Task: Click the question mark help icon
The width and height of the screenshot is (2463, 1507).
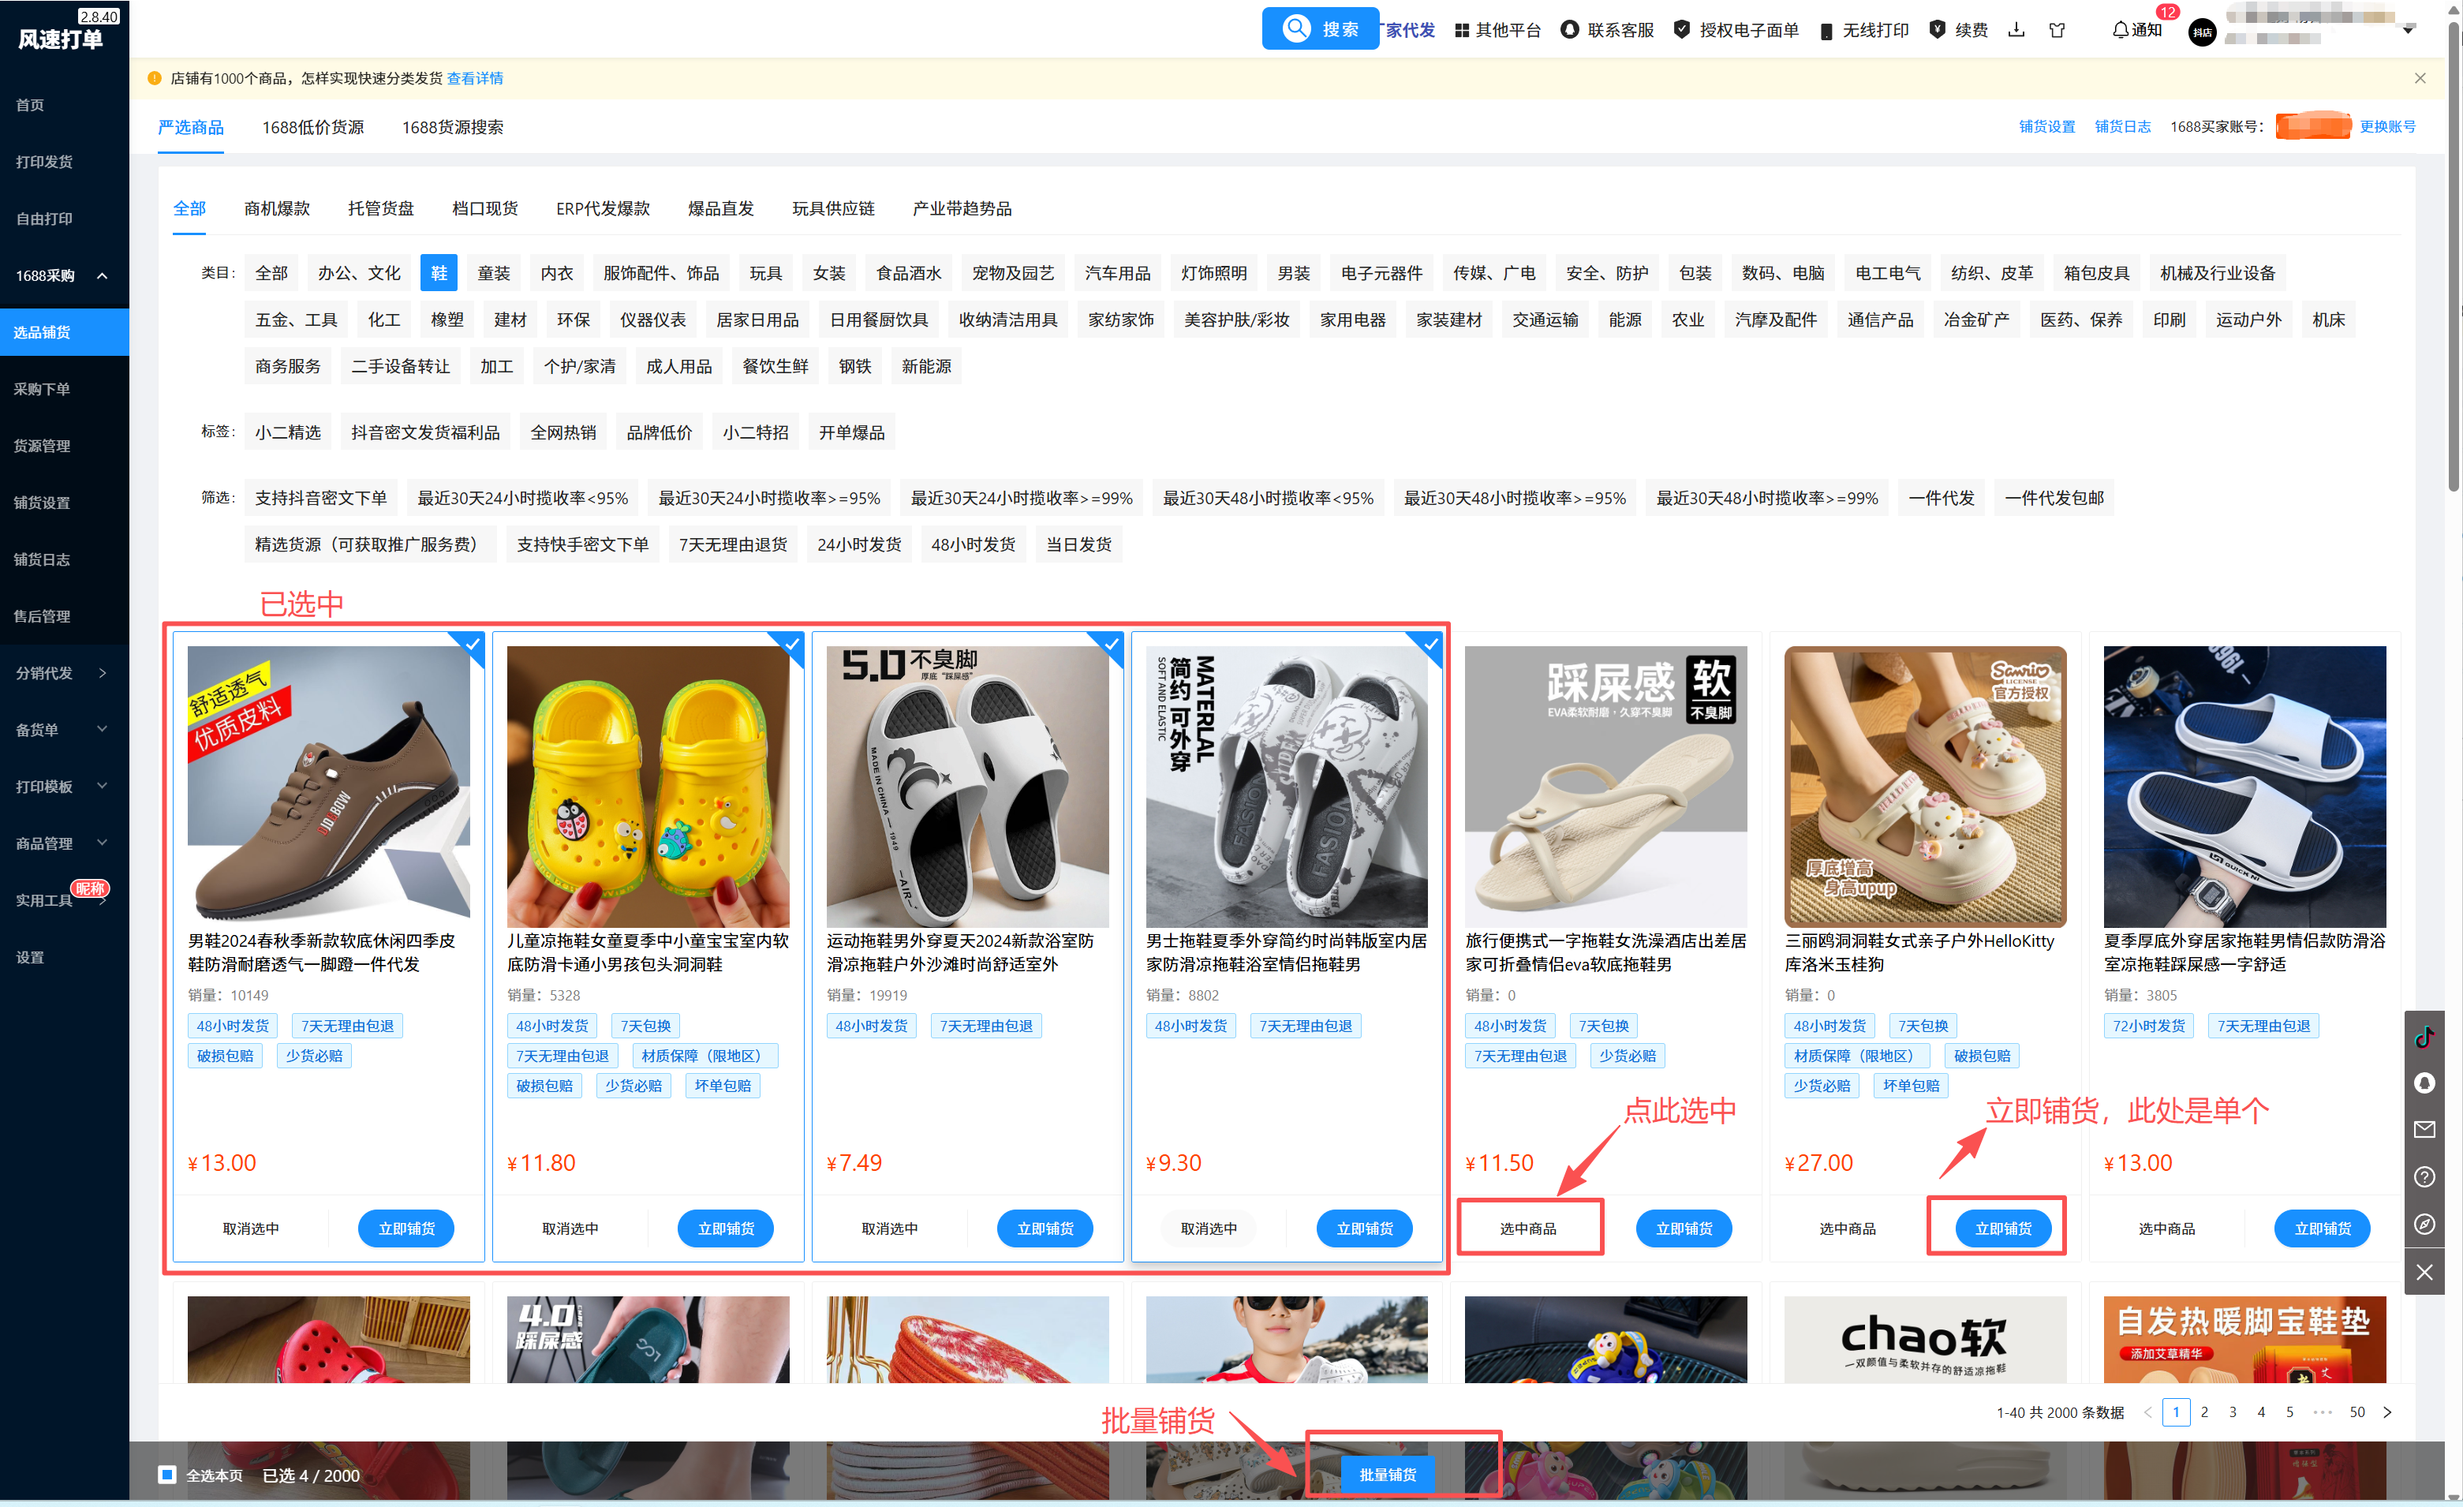Action: 2424,1177
